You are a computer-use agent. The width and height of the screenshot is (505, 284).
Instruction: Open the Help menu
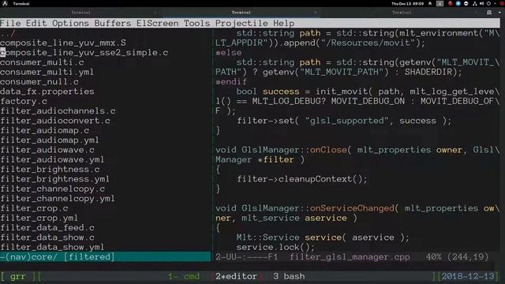click(284, 23)
